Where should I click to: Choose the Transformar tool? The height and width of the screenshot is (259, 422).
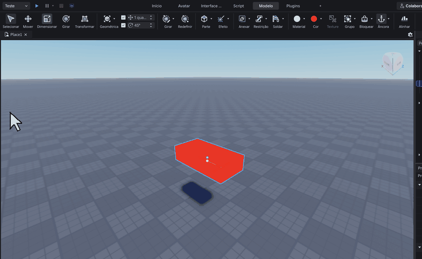(84, 22)
